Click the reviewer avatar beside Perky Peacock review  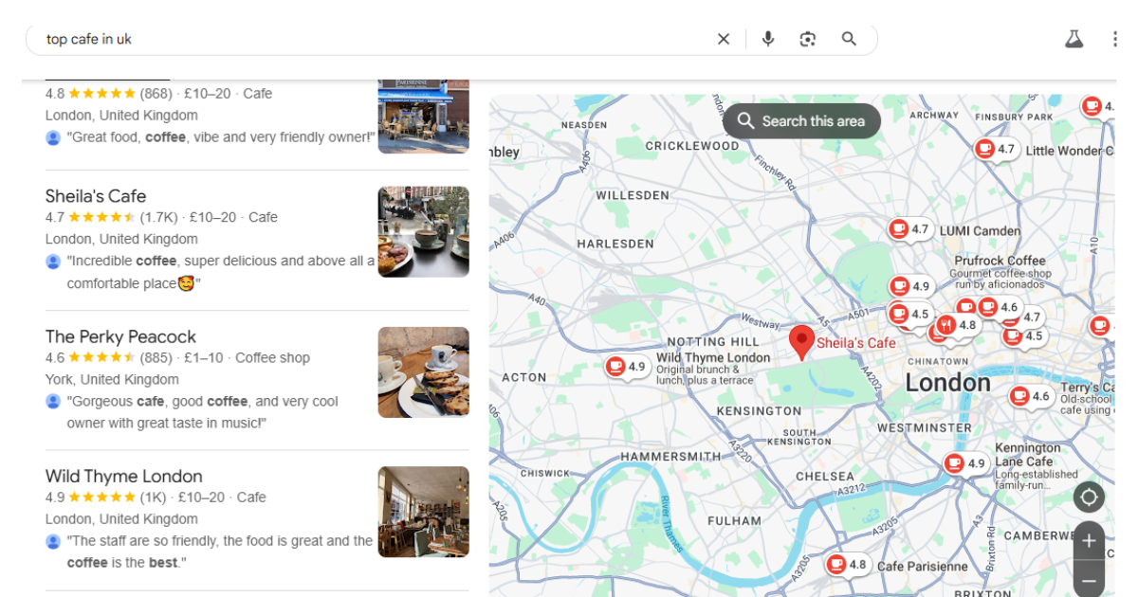[x=53, y=401]
